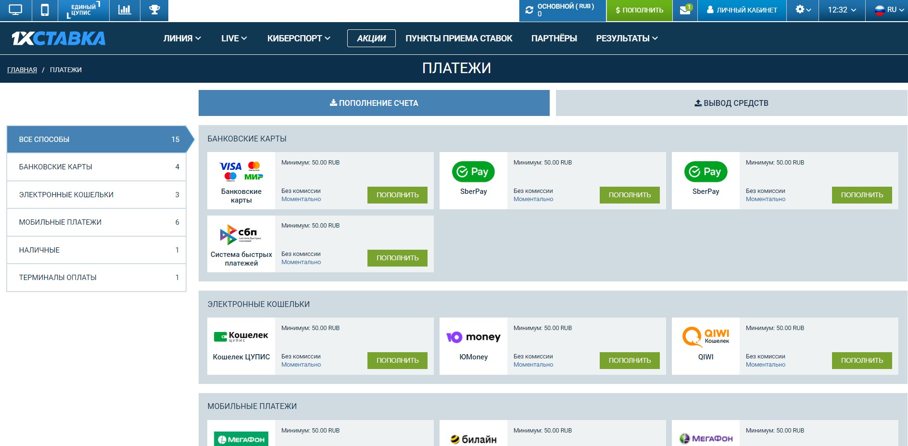
Task: Expand the LIVE menu
Action: [x=234, y=38]
